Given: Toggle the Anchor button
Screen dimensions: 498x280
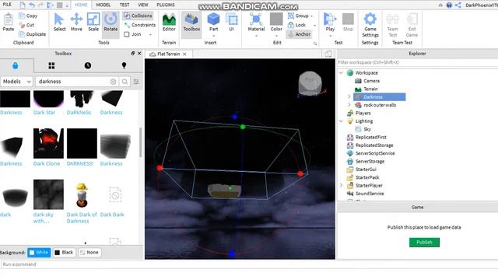Looking at the screenshot, I should [299, 34].
